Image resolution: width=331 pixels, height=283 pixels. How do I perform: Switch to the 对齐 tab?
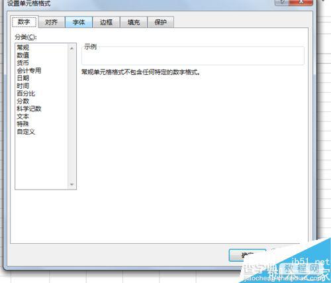(x=52, y=23)
